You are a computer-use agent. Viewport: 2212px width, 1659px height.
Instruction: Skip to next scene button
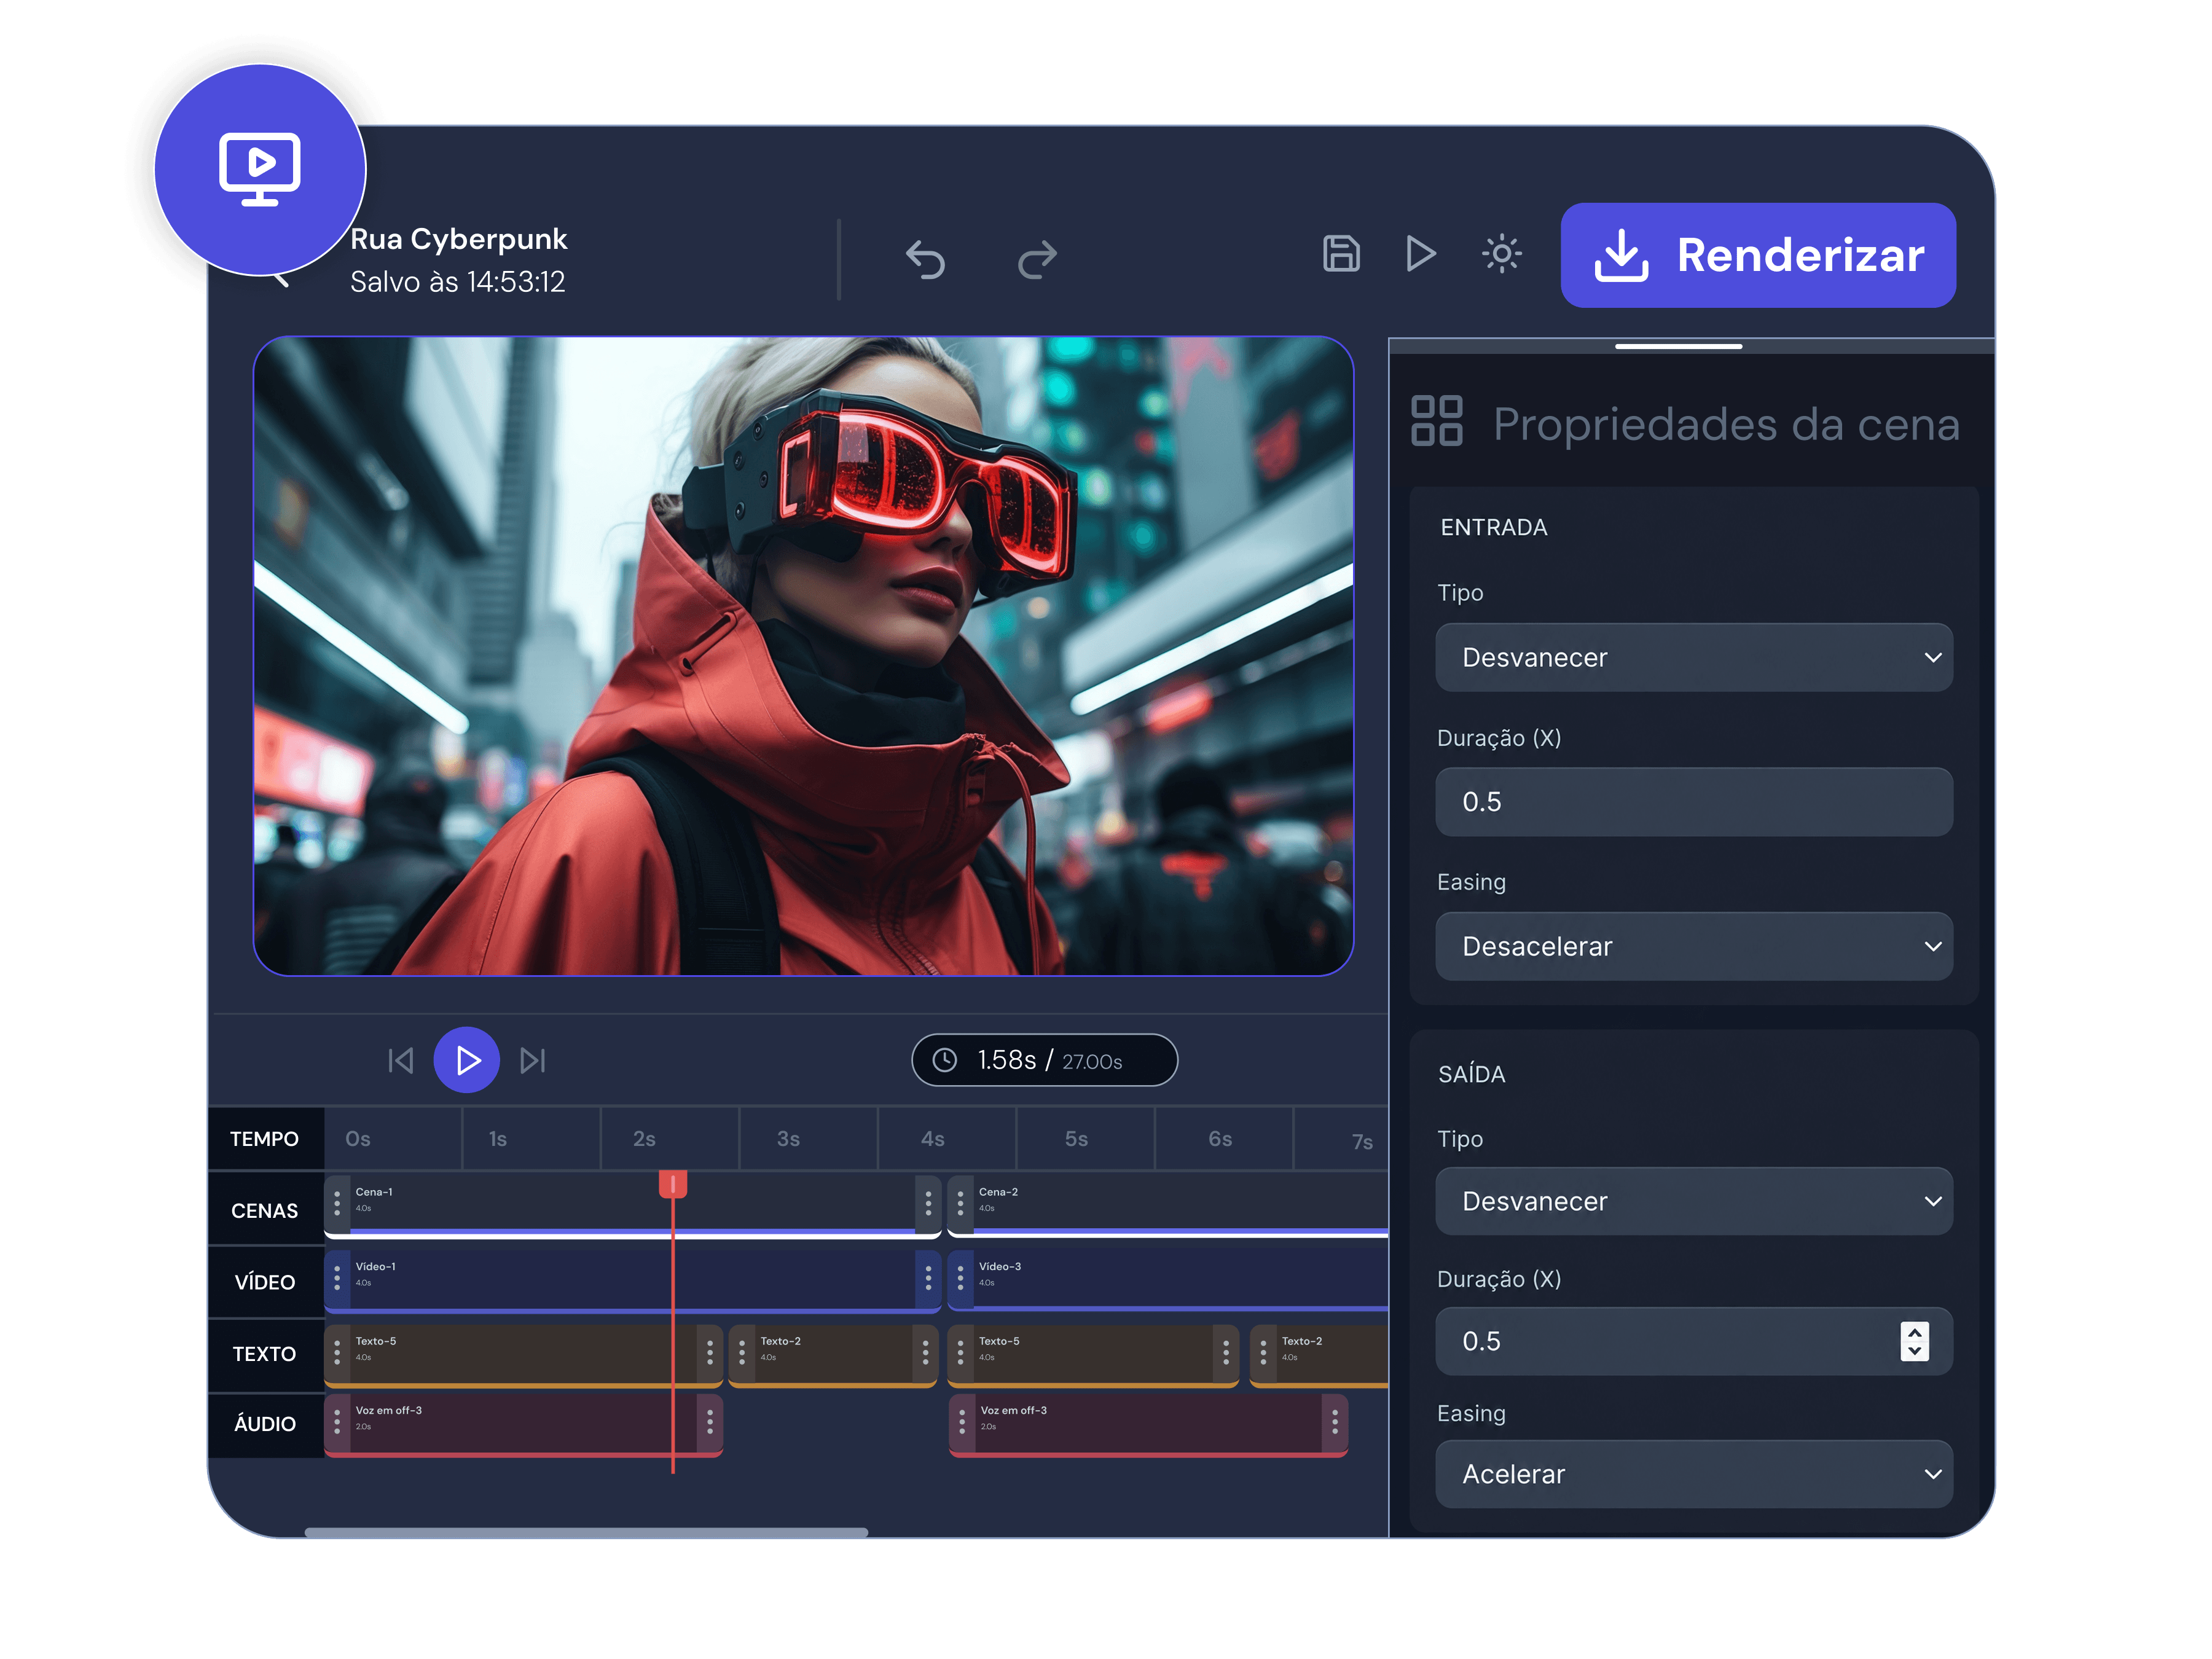point(533,1060)
